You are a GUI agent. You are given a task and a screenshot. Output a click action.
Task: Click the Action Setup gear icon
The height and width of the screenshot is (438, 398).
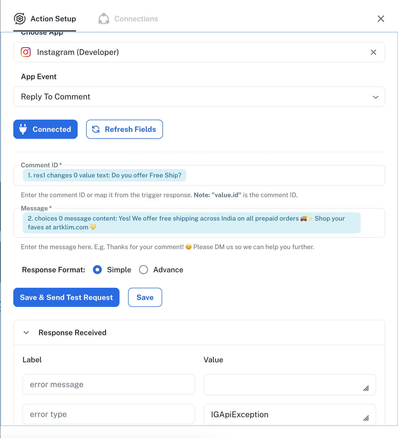(20, 19)
